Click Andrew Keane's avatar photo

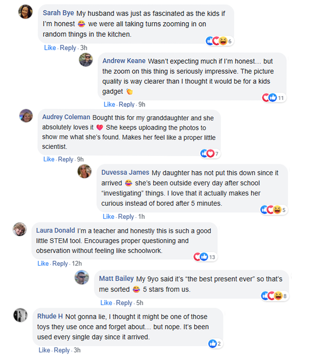point(86,59)
